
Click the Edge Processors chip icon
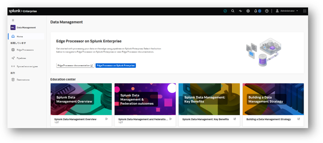pyautogui.click(x=13, y=50)
